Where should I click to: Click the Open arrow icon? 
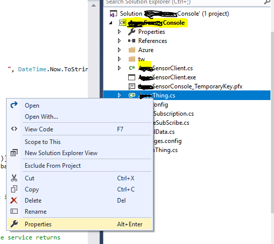click(14, 105)
